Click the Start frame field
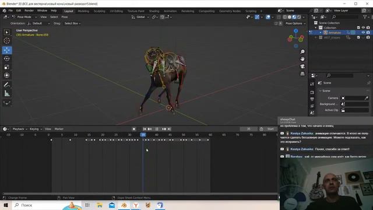 [x=270, y=129]
